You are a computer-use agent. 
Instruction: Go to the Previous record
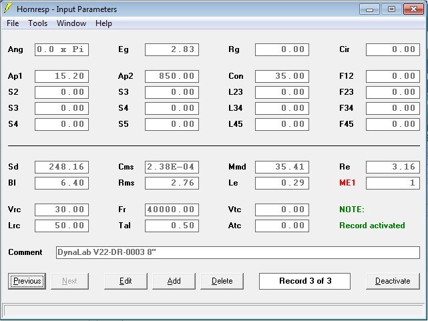coord(27,281)
